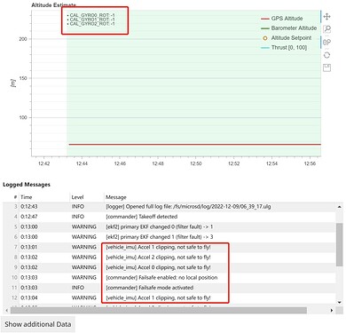This screenshot has width=346, height=333.
Task: Toggle Barometer Altitude legend entry
Action: [x=289, y=28]
